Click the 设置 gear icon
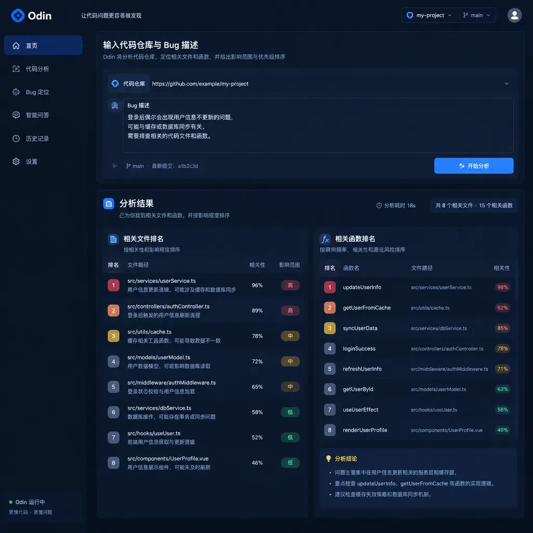The width and height of the screenshot is (533, 533). (16, 161)
